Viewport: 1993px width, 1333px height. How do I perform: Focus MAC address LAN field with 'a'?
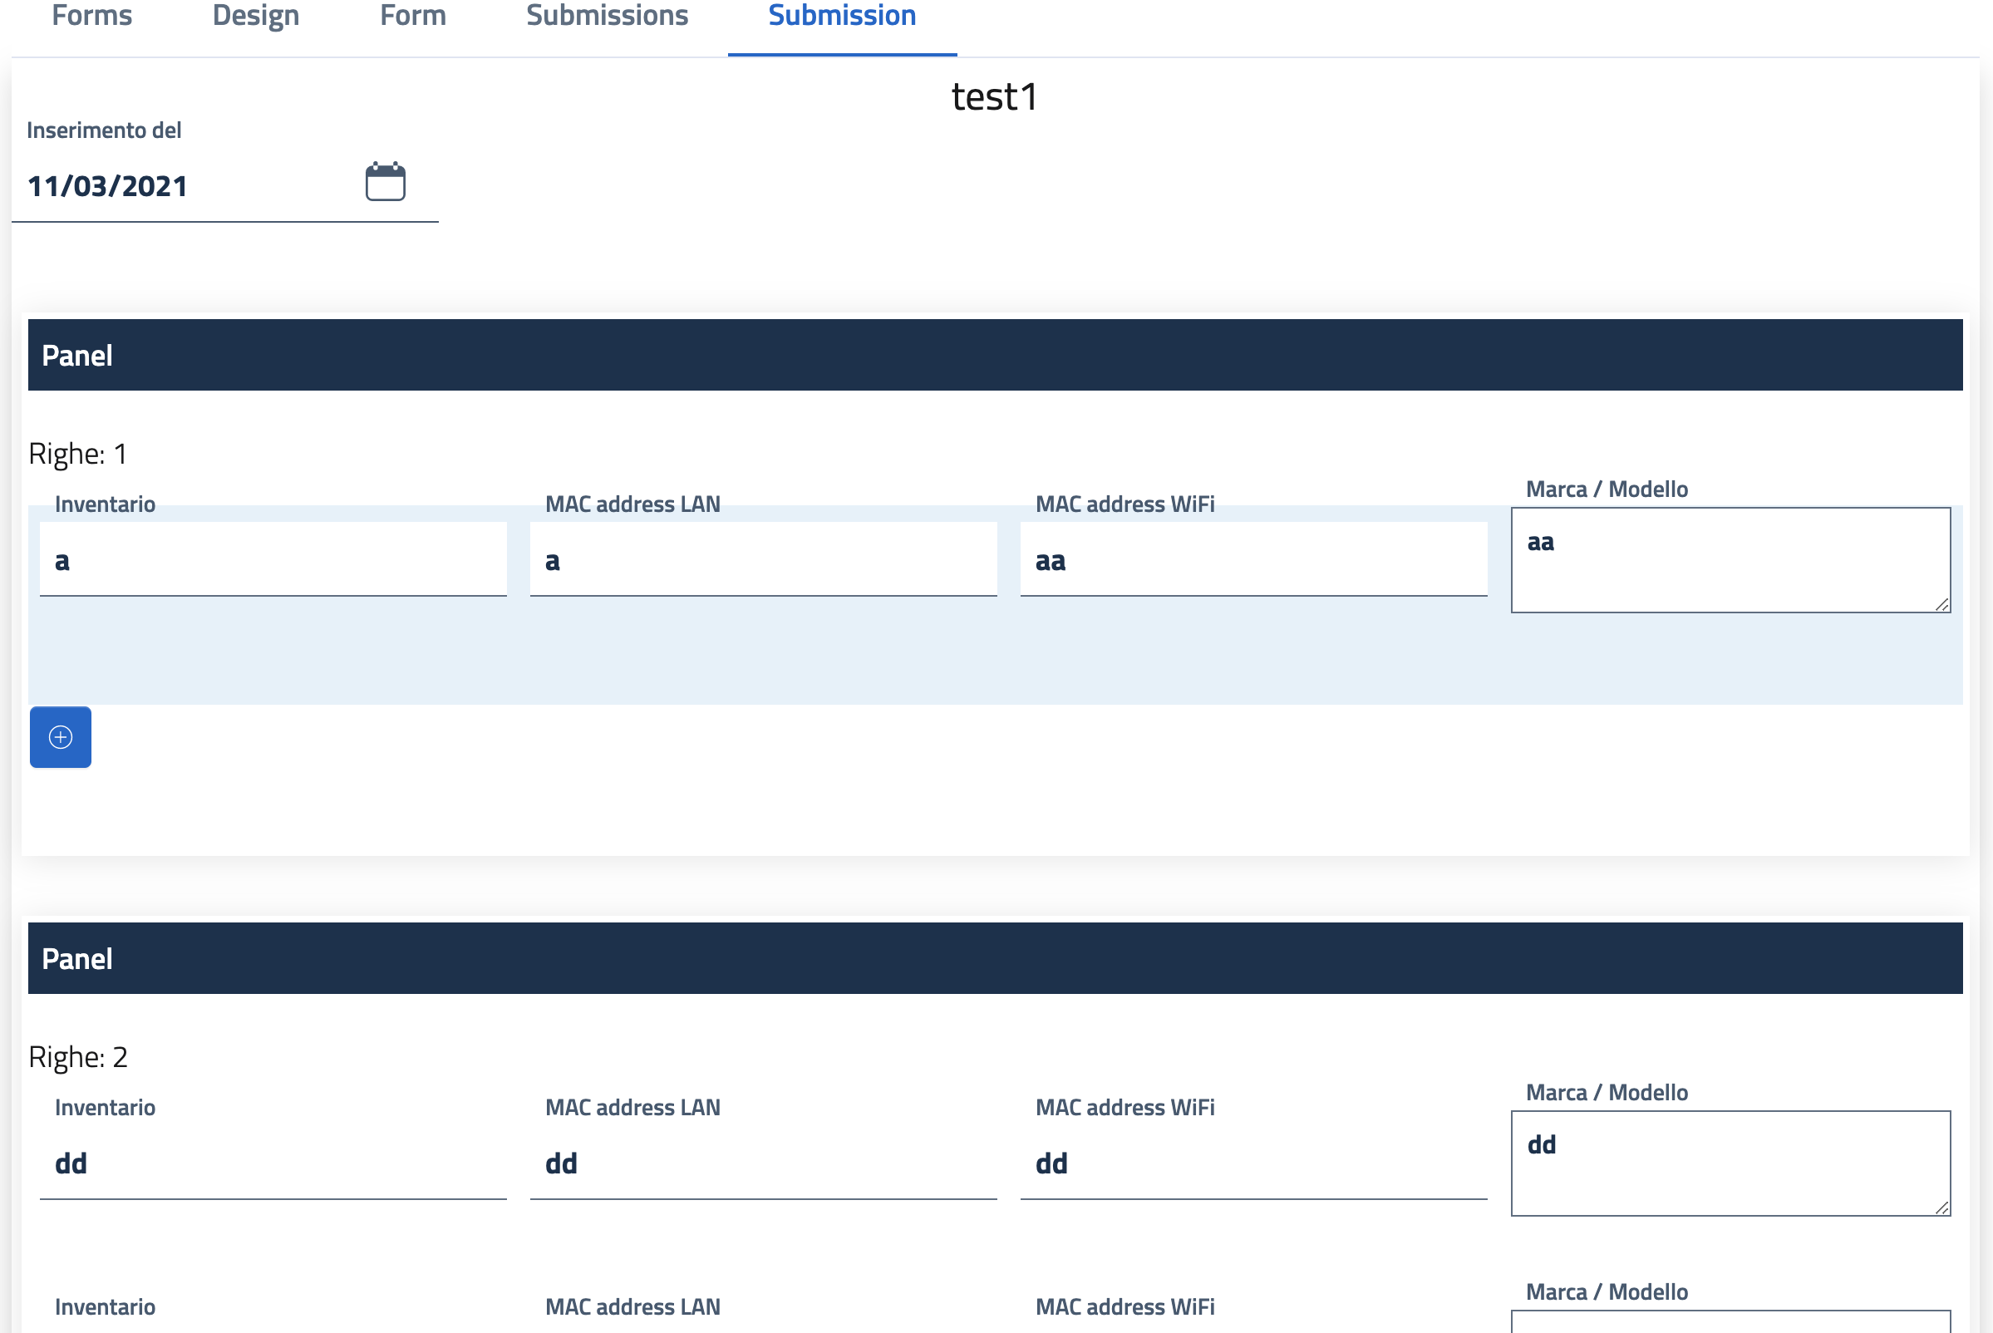(763, 560)
